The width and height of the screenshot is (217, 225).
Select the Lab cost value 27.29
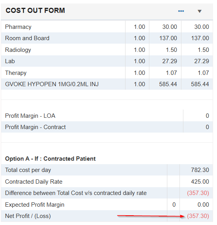click(x=170, y=61)
